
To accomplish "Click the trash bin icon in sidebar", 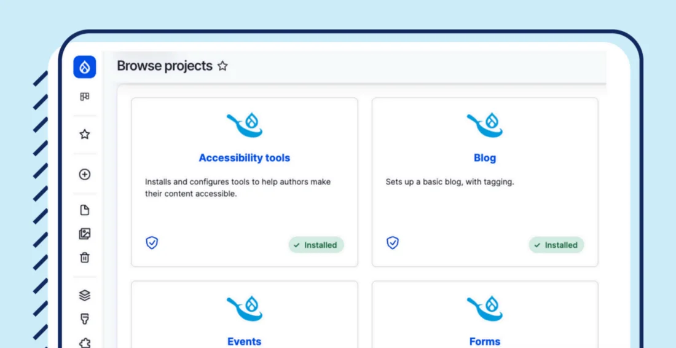I will pos(85,258).
